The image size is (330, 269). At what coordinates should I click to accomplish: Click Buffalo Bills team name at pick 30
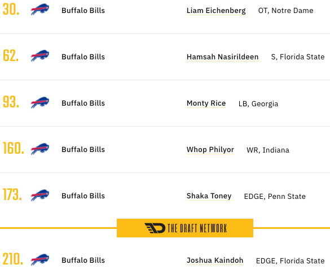click(83, 11)
